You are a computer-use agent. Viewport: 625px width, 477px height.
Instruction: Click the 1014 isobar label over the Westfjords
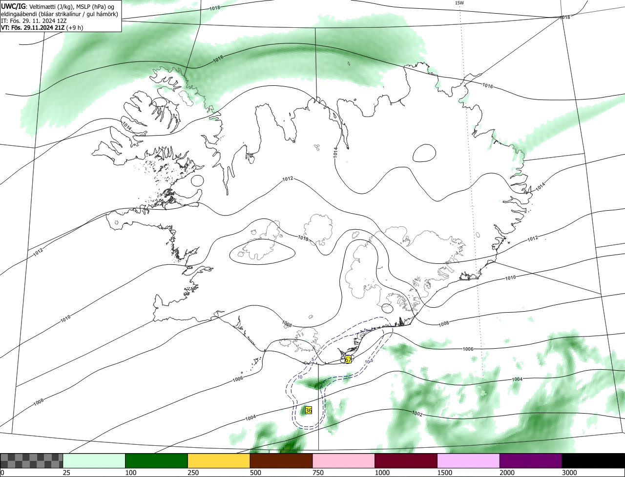coord(127,125)
